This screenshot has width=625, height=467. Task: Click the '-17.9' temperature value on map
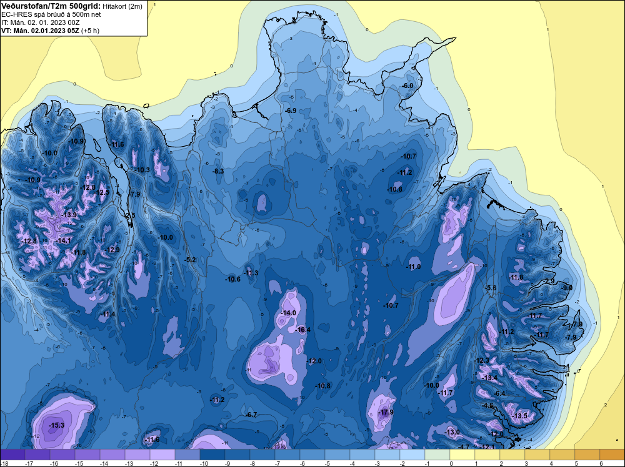386,412
